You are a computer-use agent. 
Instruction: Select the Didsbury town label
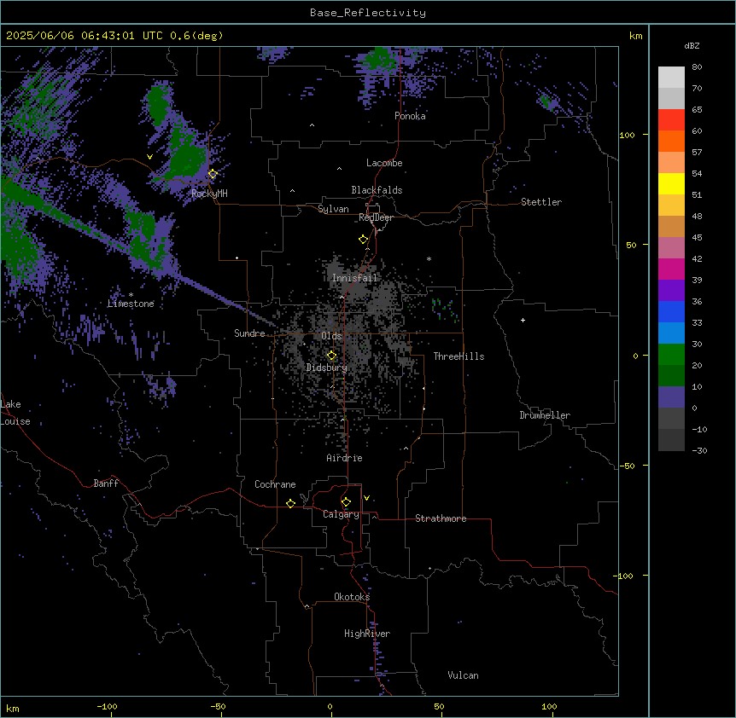click(327, 368)
